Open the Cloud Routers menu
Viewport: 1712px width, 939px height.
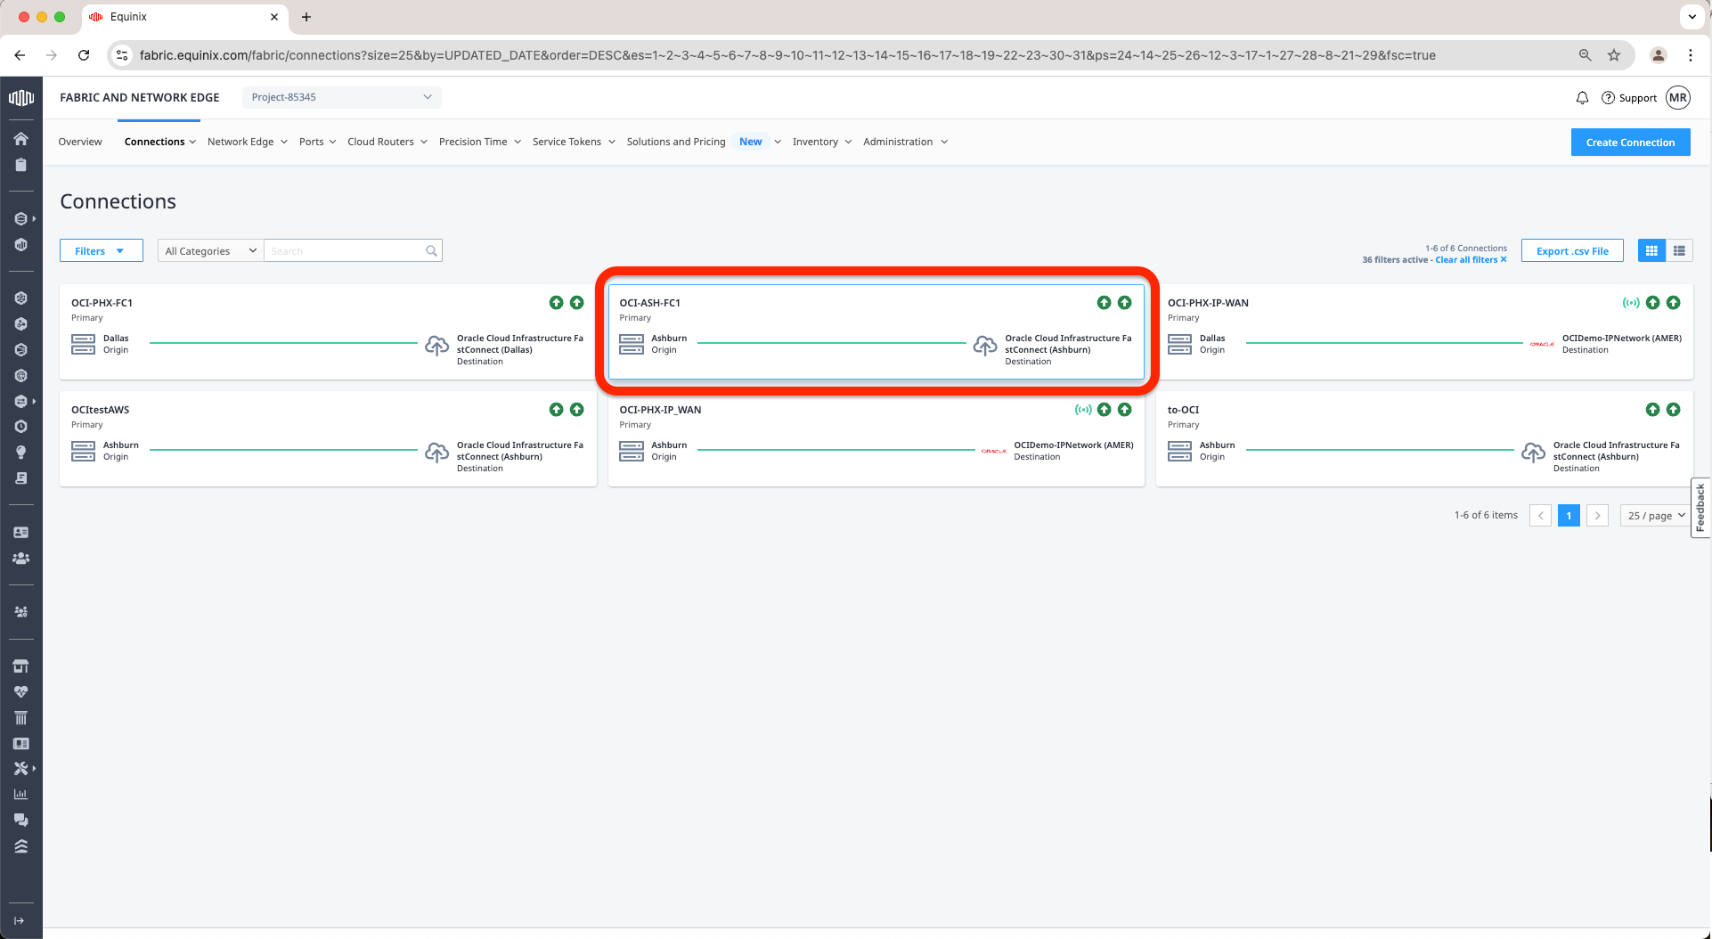387,142
